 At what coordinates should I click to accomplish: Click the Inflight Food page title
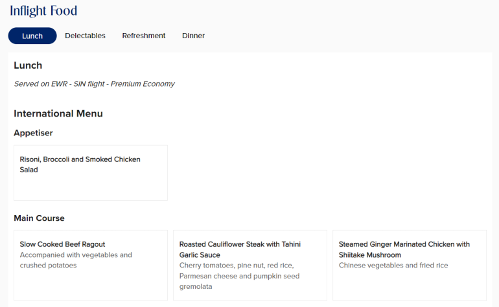[43, 11]
